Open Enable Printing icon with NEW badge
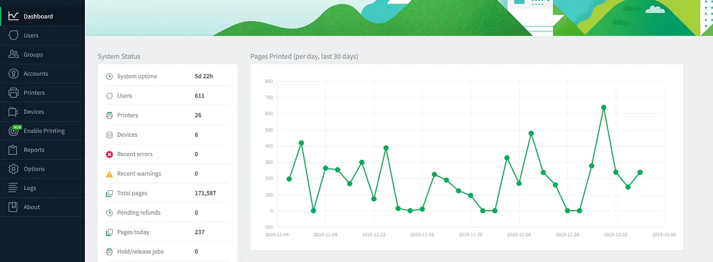 coord(15,130)
